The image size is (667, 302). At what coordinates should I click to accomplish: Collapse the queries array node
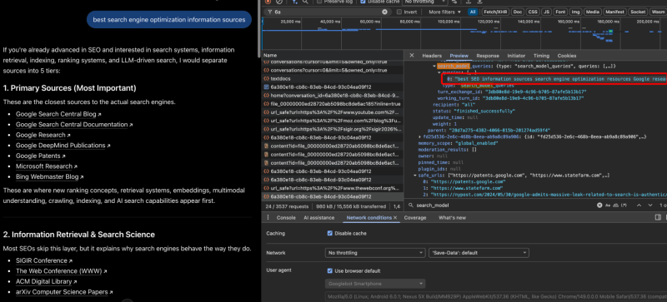439,72
